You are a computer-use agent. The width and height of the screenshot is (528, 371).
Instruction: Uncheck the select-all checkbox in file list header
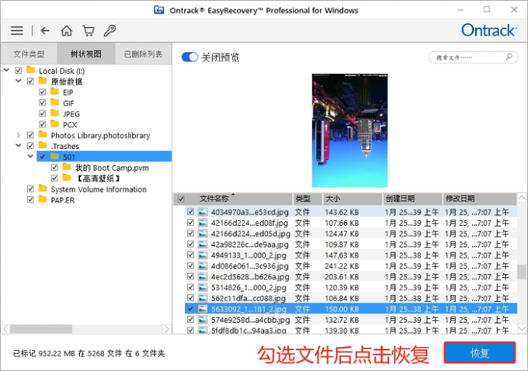(181, 199)
